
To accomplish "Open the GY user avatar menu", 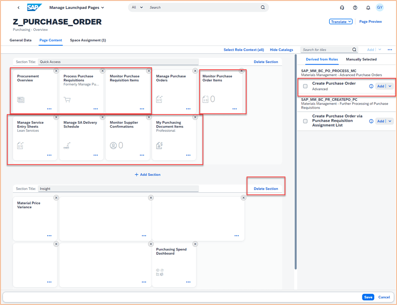I will (x=380, y=7).
